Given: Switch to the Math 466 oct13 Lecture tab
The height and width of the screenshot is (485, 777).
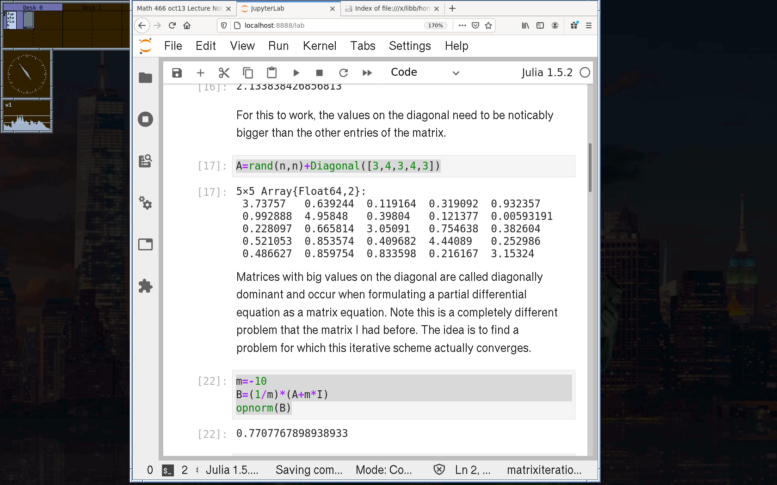Looking at the screenshot, I should 180,8.
